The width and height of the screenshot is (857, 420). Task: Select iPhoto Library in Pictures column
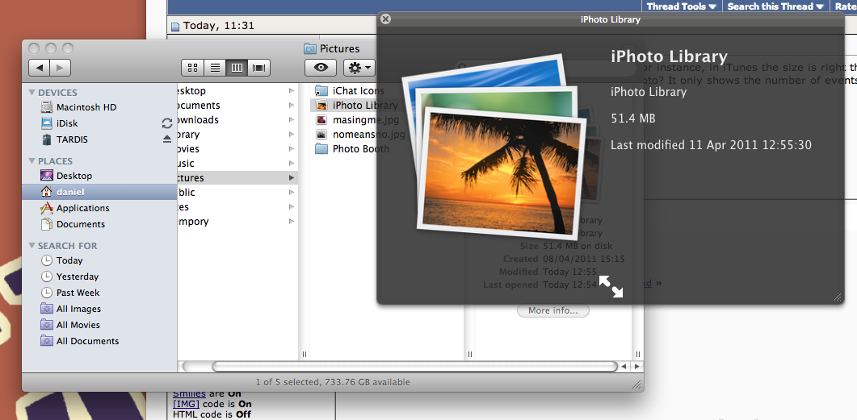[x=364, y=106]
